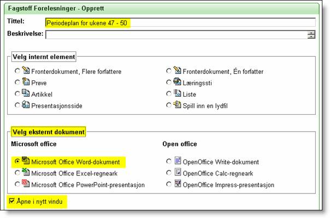Click the OpenOffice Impress presentation icon

click(x=178, y=184)
